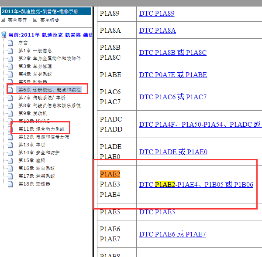Click the P1A8B code text

tap(110, 47)
